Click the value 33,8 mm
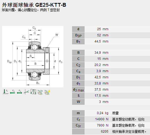The image size is (150, 135). [101, 83]
